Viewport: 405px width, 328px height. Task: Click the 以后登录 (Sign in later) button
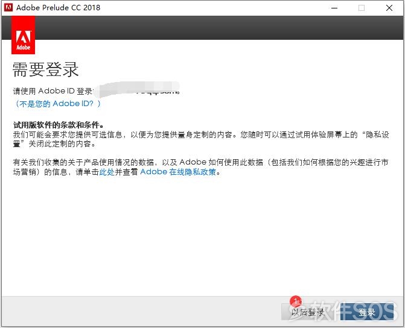coord(308,312)
